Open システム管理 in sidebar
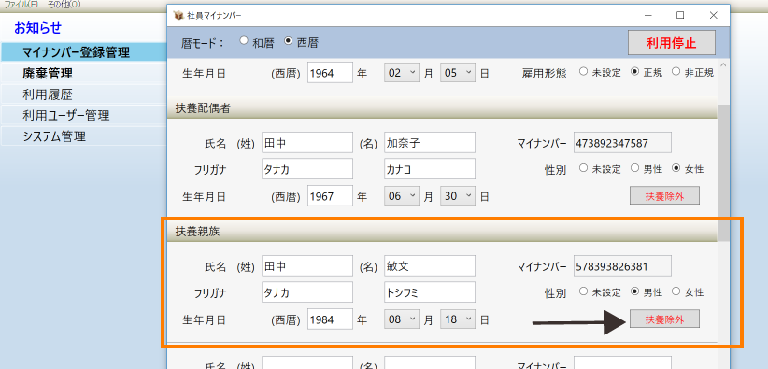 pos(84,136)
